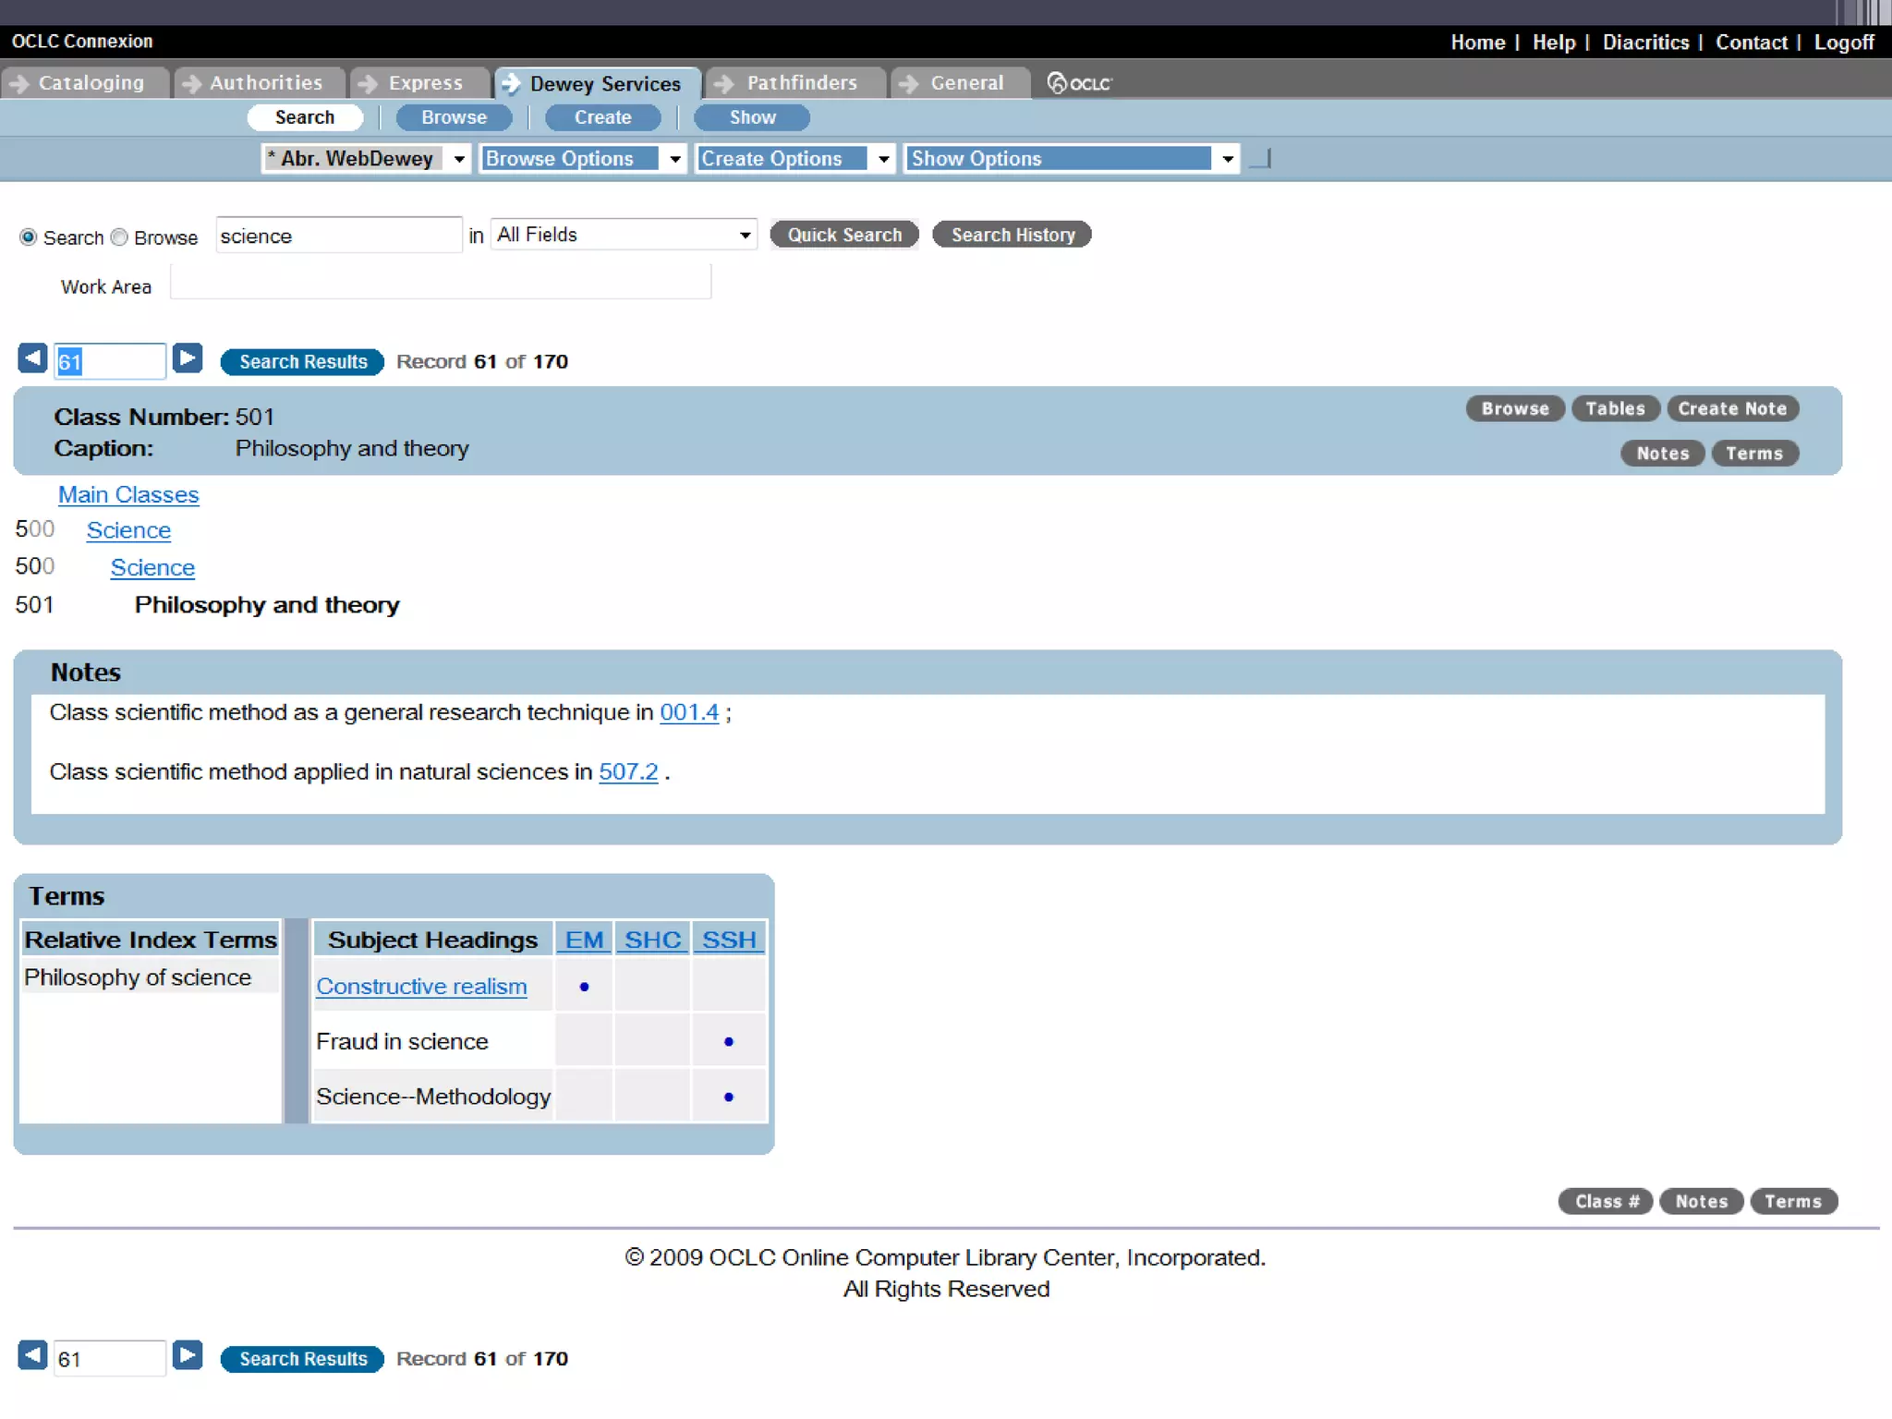The width and height of the screenshot is (1892, 1419).
Task: Sort by the SSH column header
Action: [x=728, y=940]
